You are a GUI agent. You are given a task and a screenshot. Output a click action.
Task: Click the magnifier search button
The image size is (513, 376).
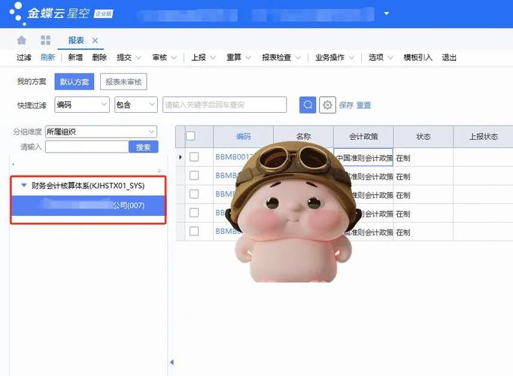[308, 105]
